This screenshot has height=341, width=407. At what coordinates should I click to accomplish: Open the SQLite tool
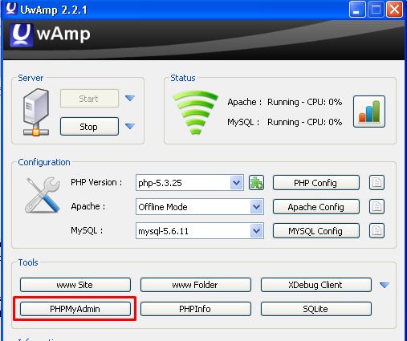[316, 309]
